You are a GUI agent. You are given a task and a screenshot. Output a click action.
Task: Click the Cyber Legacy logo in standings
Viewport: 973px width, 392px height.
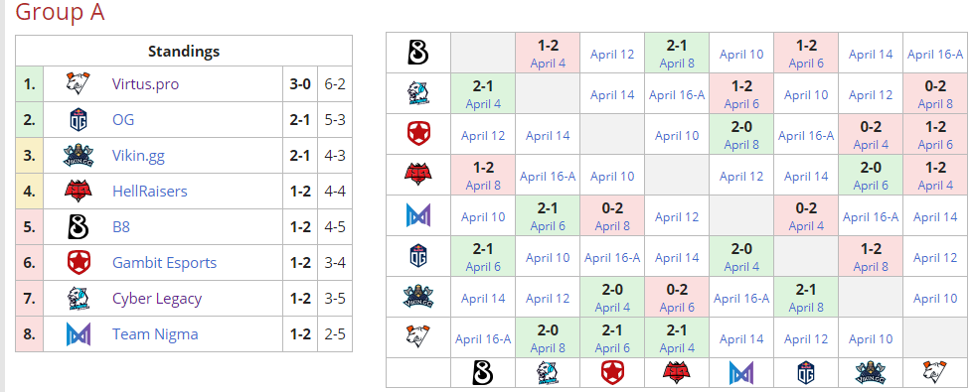(x=79, y=299)
